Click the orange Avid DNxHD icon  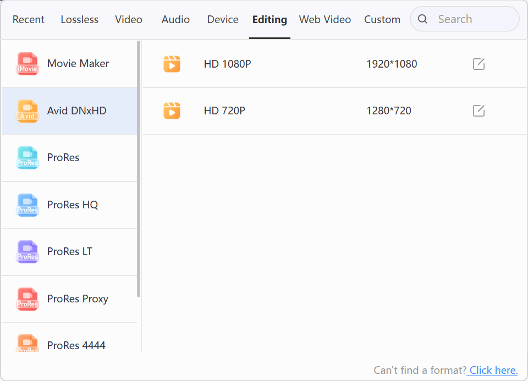pos(28,111)
